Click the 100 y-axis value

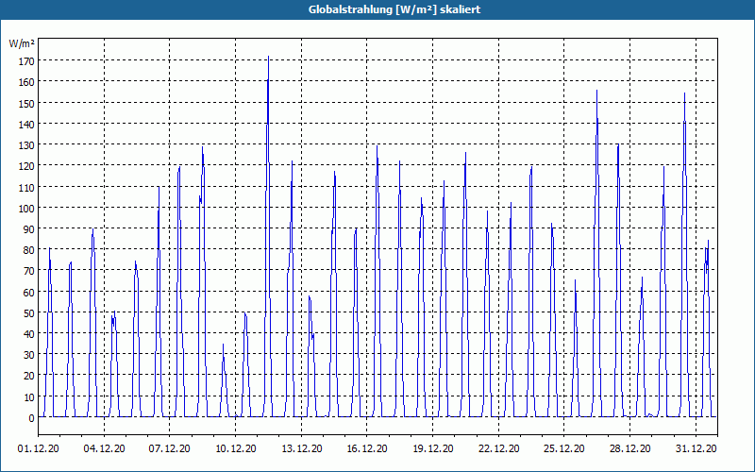[x=26, y=208]
